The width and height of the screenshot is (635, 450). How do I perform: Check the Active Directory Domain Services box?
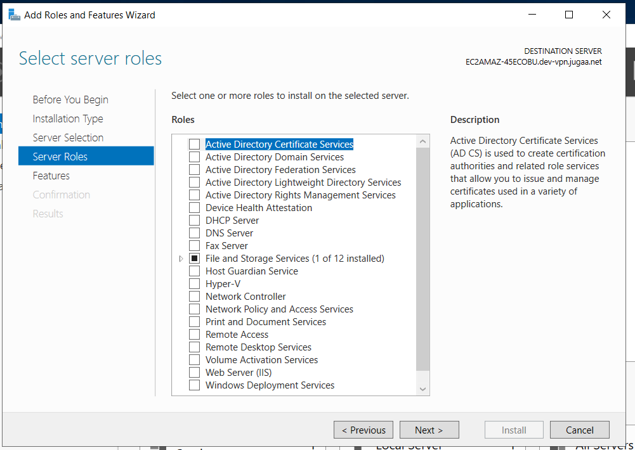[x=194, y=157]
